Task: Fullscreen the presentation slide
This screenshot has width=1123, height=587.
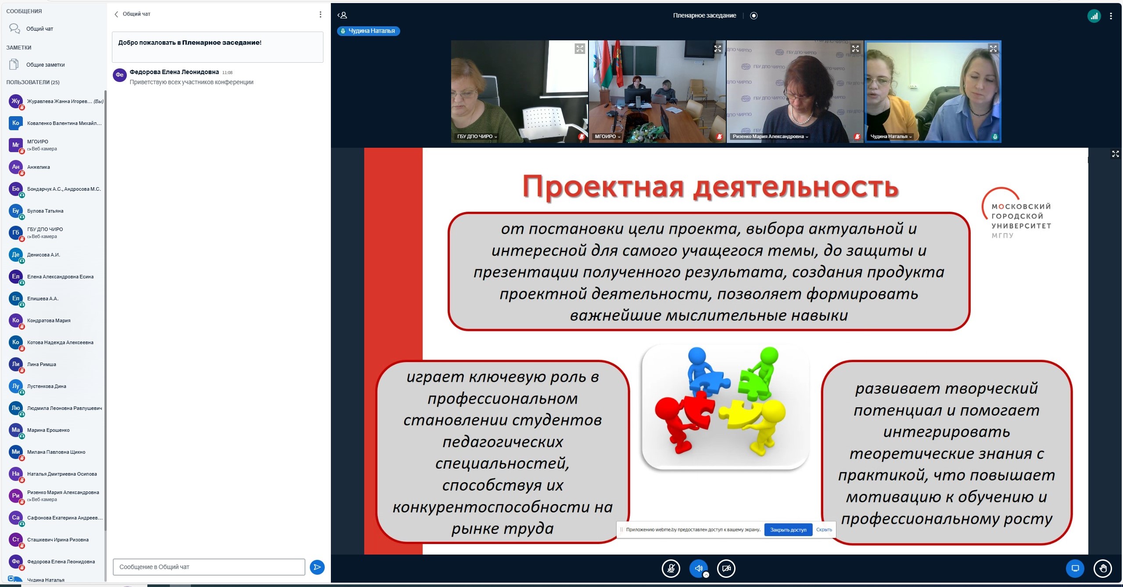Action: click(1115, 154)
